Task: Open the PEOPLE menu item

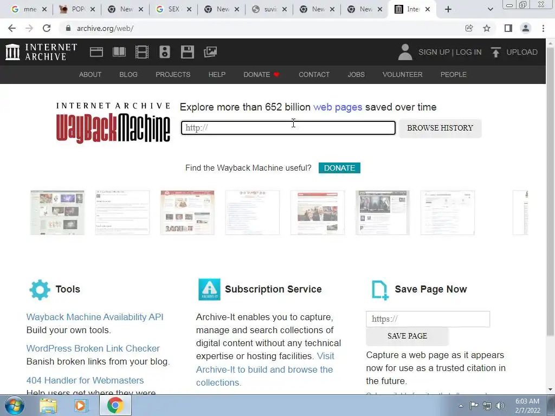Action: (454, 75)
